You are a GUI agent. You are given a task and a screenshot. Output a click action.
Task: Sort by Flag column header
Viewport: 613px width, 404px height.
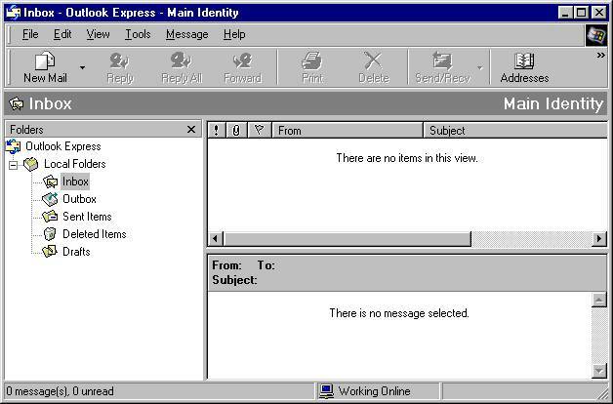tap(260, 130)
